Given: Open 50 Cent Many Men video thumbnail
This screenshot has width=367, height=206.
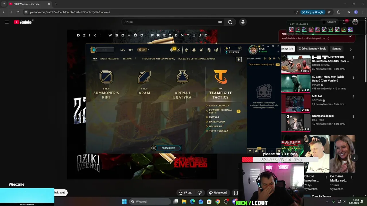Looking at the screenshot, I should [296, 84].
